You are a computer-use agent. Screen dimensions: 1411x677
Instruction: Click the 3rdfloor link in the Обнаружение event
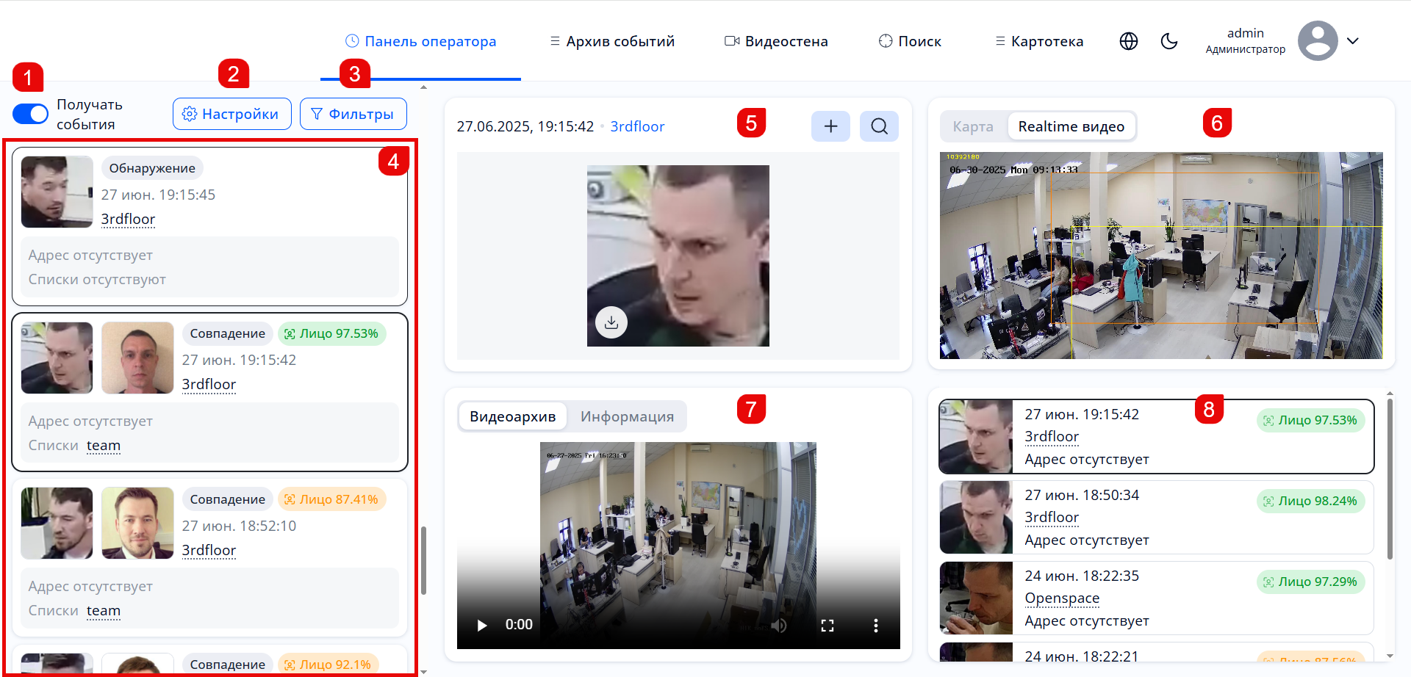128,219
